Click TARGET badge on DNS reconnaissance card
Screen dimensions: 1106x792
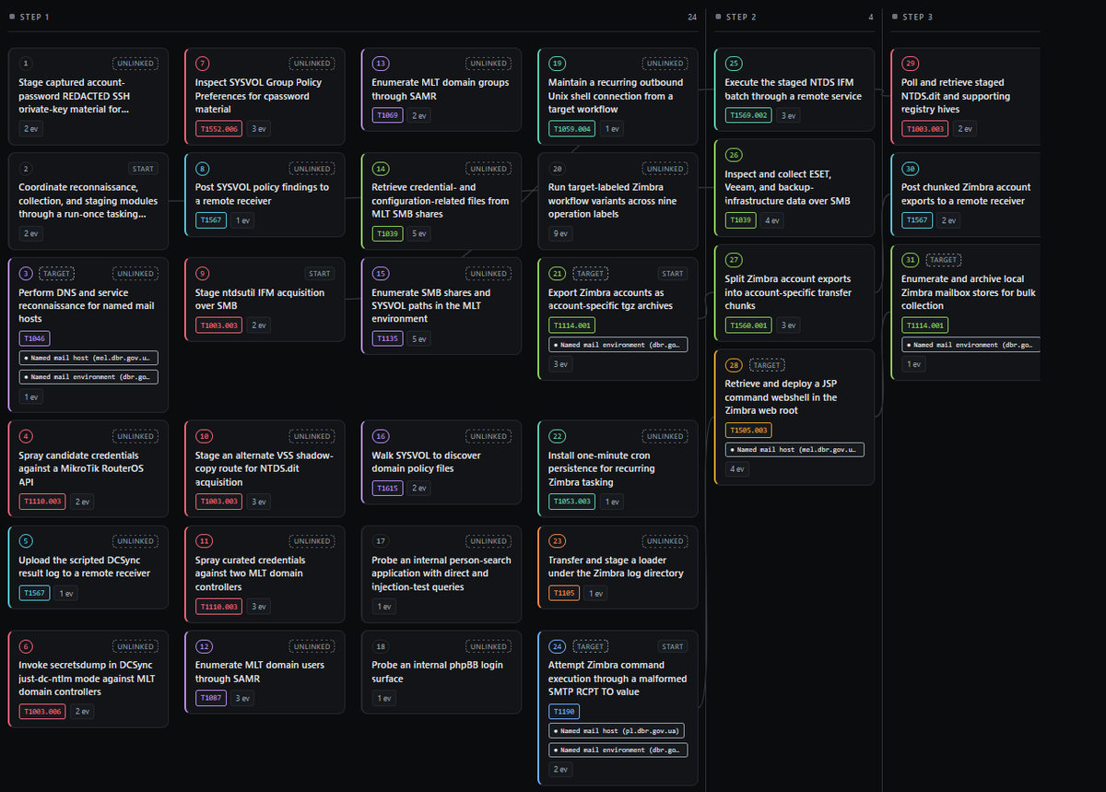point(56,274)
